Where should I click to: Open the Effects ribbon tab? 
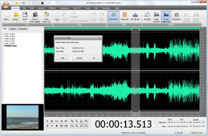[52, 8]
